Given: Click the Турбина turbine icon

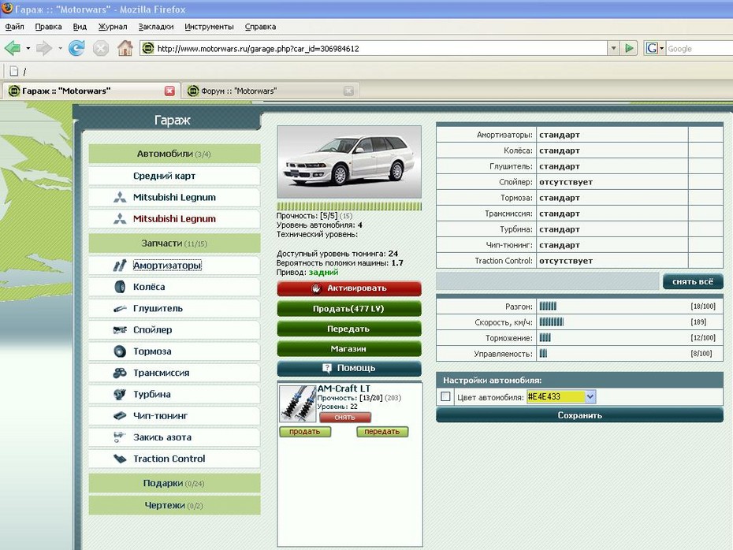Looking at the screenshot, I should (120, 395).
